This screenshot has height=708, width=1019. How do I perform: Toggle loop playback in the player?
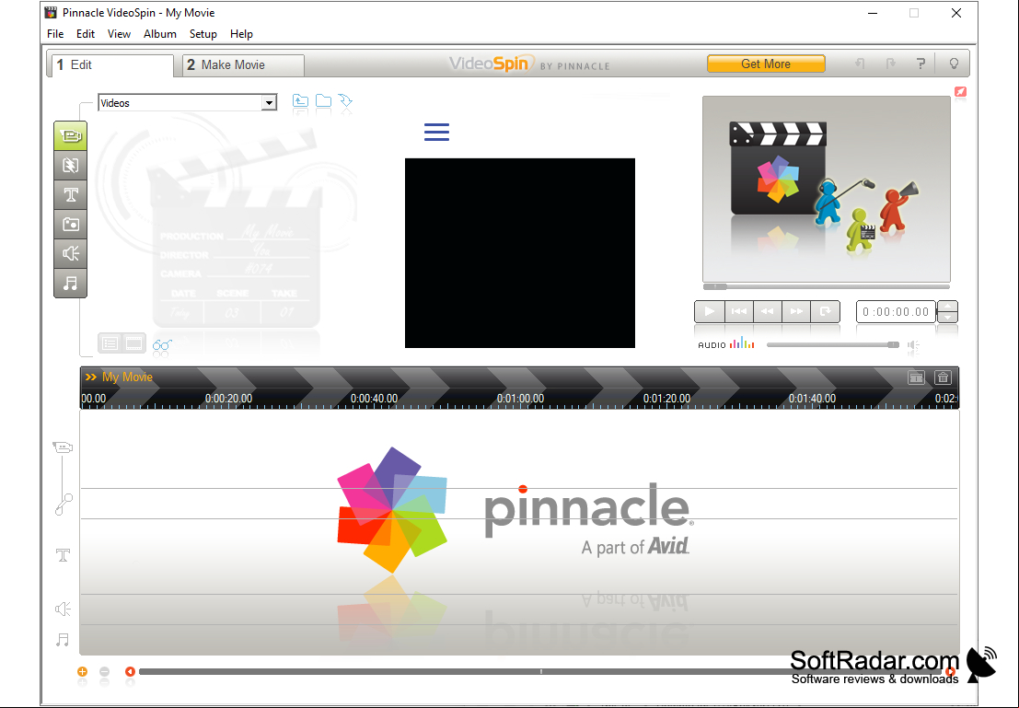tap(826, 311)
